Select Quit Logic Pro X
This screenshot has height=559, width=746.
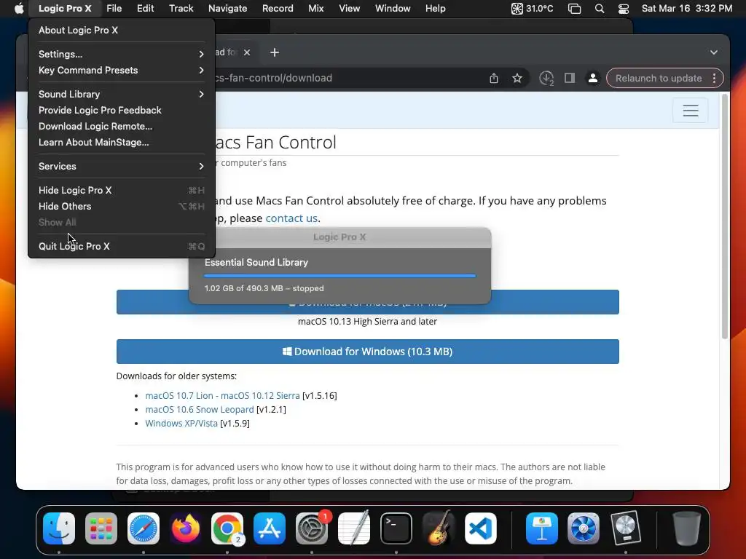point(121,246)
